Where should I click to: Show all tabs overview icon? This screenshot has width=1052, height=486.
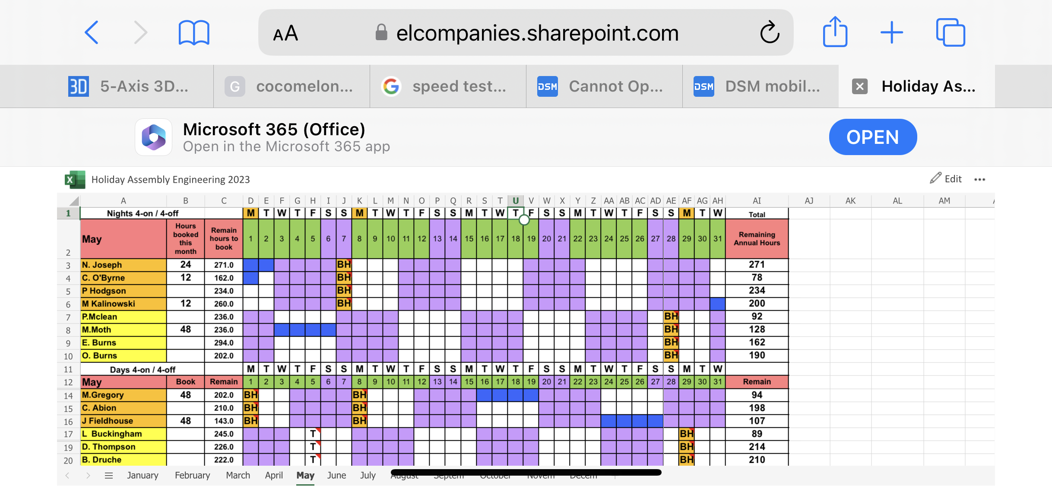(x=950, y=32)
